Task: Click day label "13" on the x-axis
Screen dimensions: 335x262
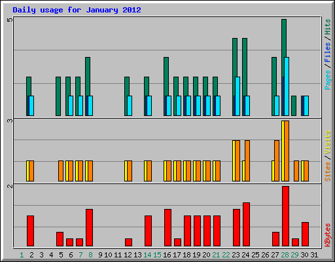Action: (x=137, y=255)
